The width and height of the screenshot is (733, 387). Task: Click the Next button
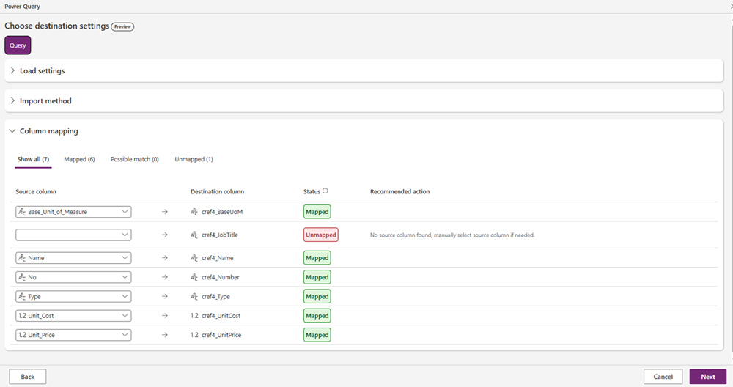click(707, 377)
